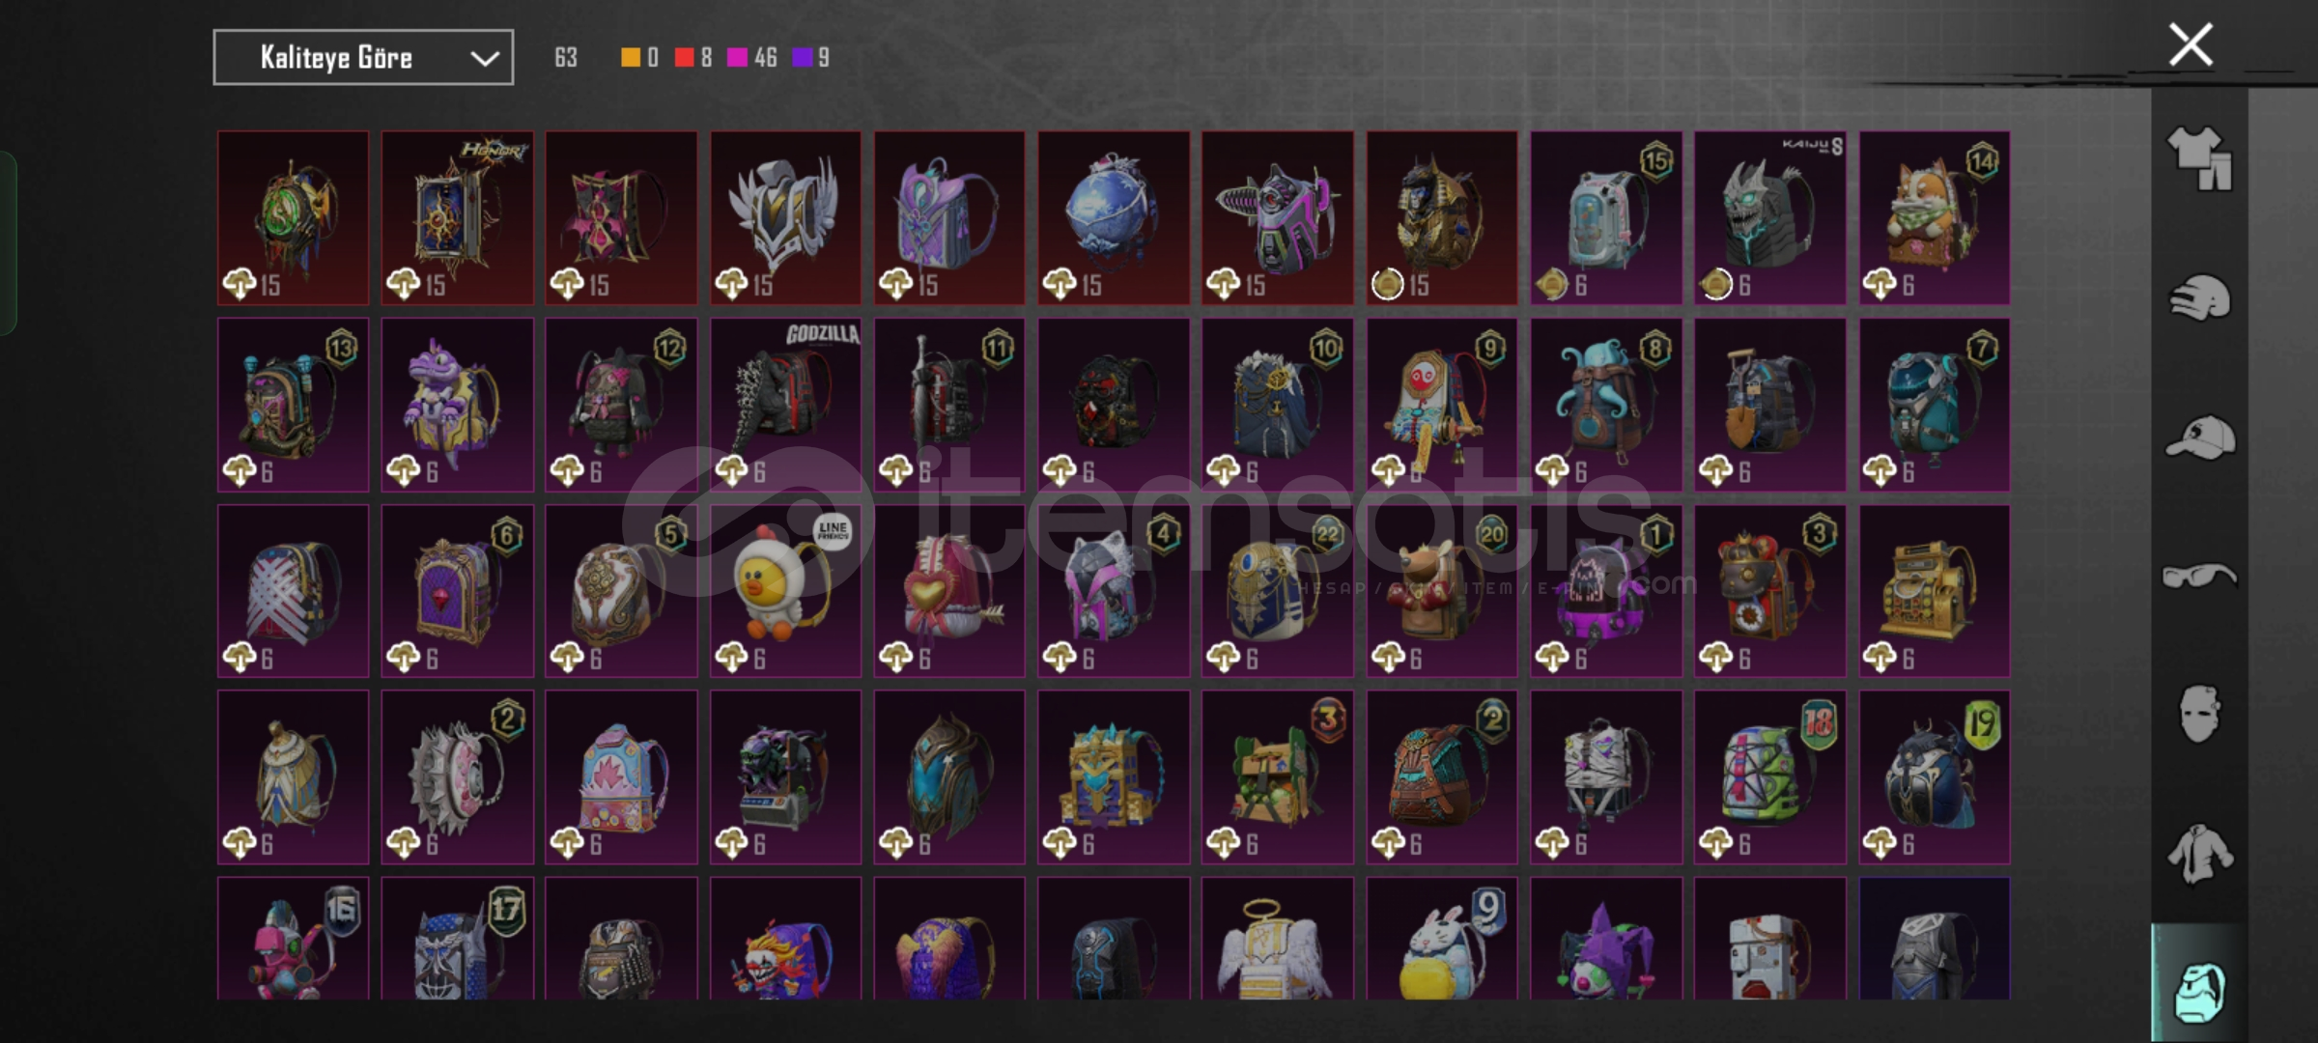Open the face mask category icon
This screenshot has width=2318, height=1043.
[x=2199, y=715]
